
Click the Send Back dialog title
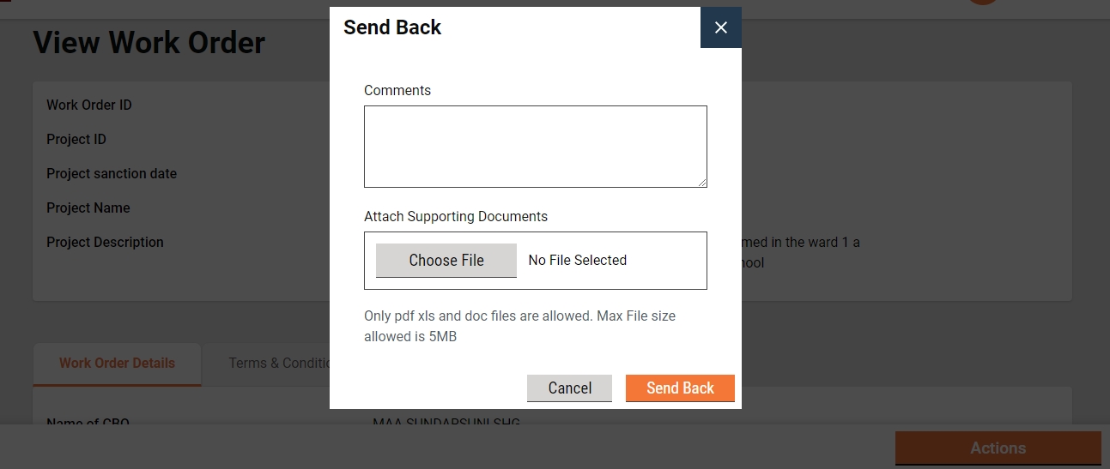(392, 27)
